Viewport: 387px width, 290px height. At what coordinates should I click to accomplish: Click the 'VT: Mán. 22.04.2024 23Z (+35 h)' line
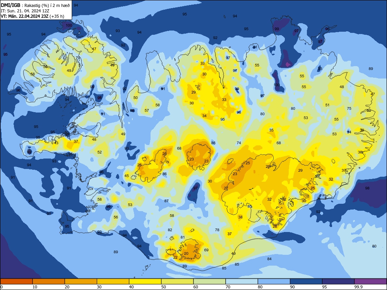[x=33, y=16]
